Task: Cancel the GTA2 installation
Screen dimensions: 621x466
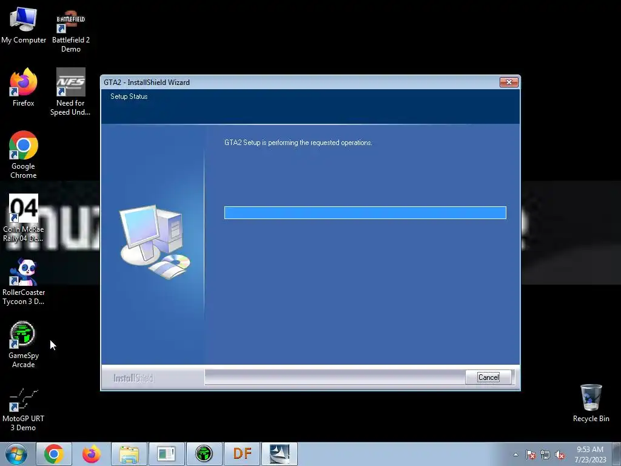Action: coord(488,377)
